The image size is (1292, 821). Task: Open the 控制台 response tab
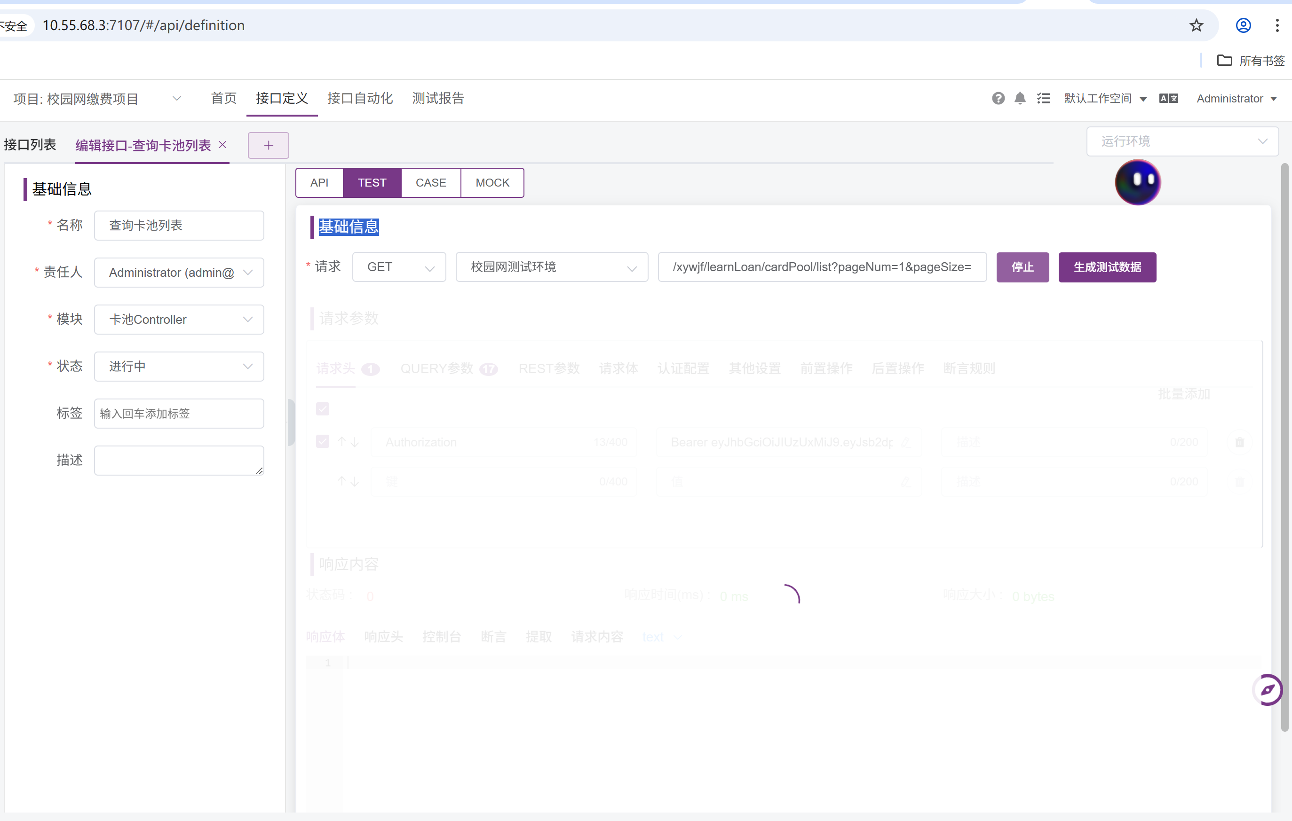pos(442,637)
